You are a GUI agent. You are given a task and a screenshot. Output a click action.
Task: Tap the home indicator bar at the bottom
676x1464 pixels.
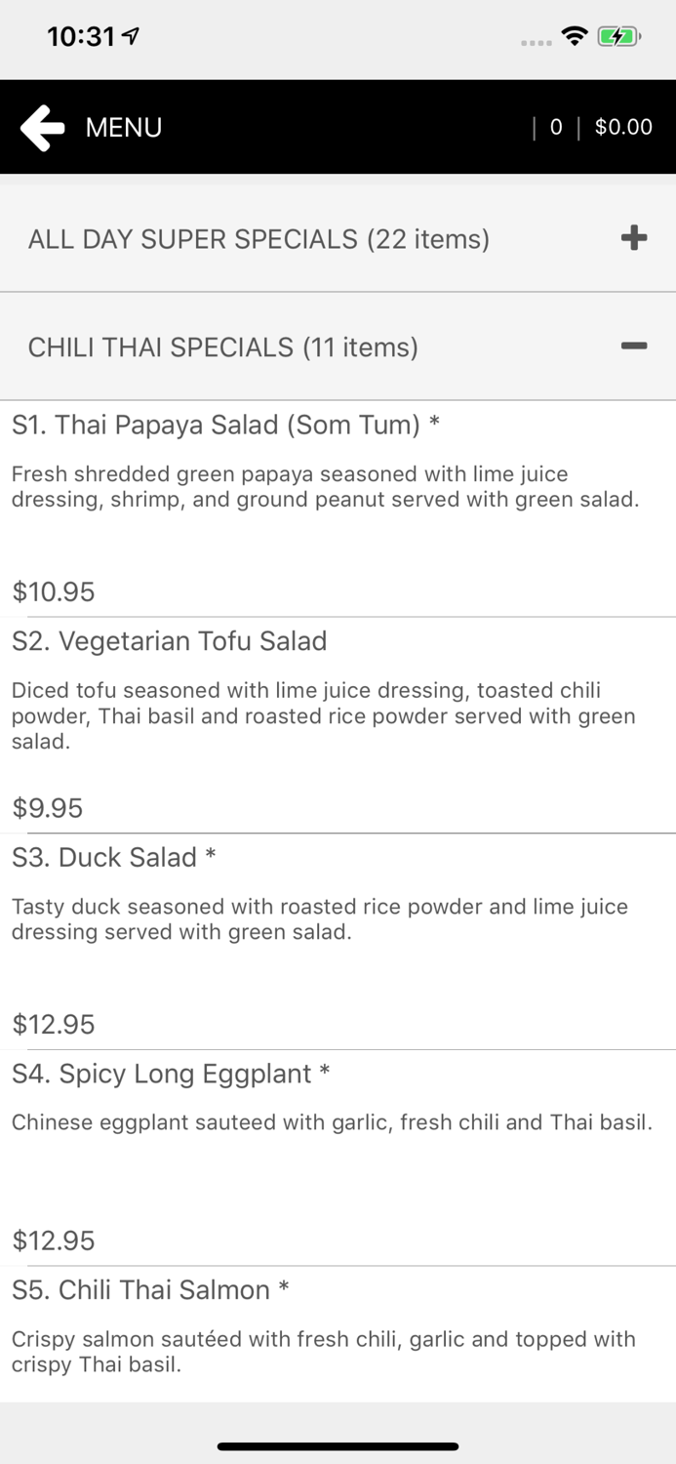click(338, 1446)
